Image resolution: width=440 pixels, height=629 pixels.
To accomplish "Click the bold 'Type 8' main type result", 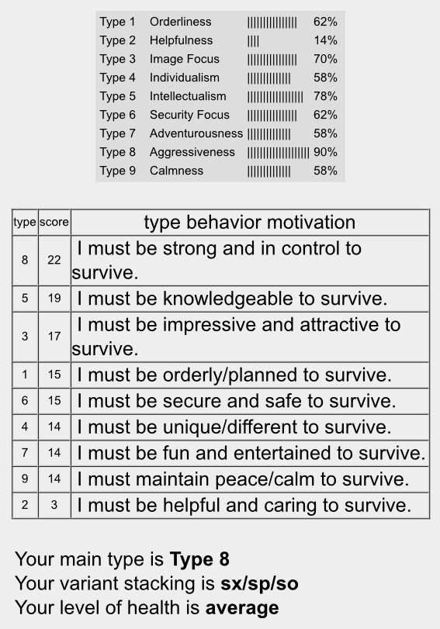I will [199, 559].
